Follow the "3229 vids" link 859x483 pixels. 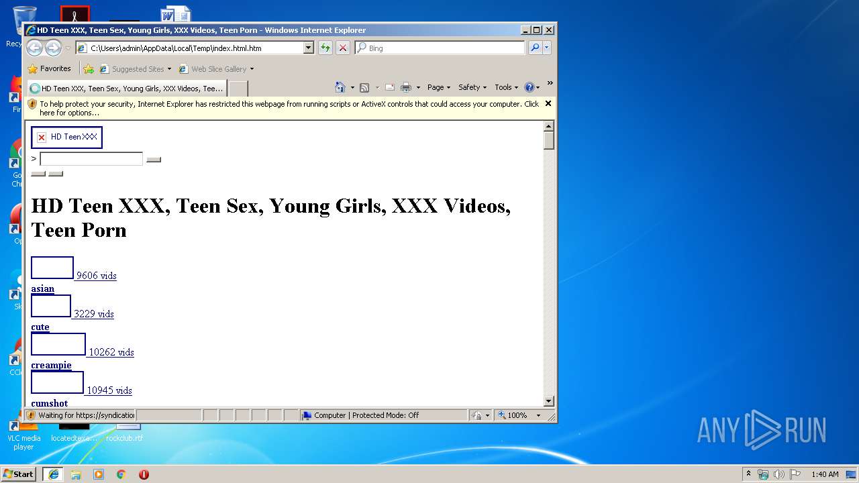click(x=94, y=314)
